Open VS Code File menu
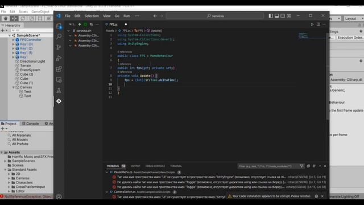Image resolution: width=364 pixels, height=205 pixels. point(68,16)
